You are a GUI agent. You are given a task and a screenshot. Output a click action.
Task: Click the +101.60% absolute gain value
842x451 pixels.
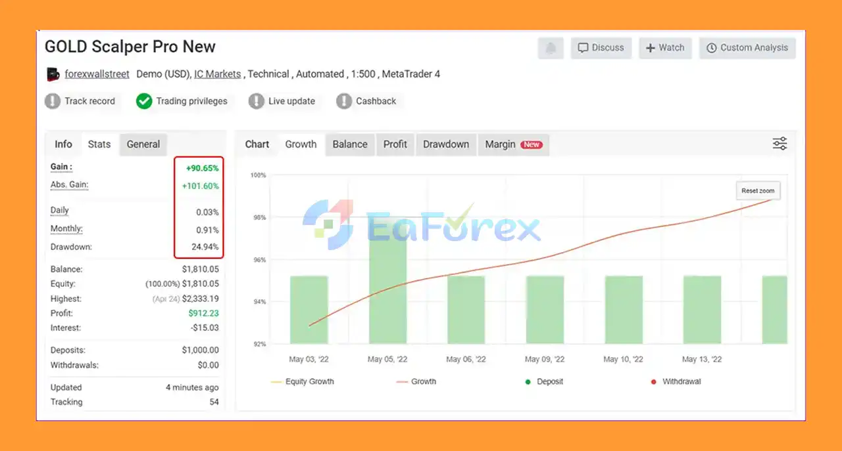(201, 186)
